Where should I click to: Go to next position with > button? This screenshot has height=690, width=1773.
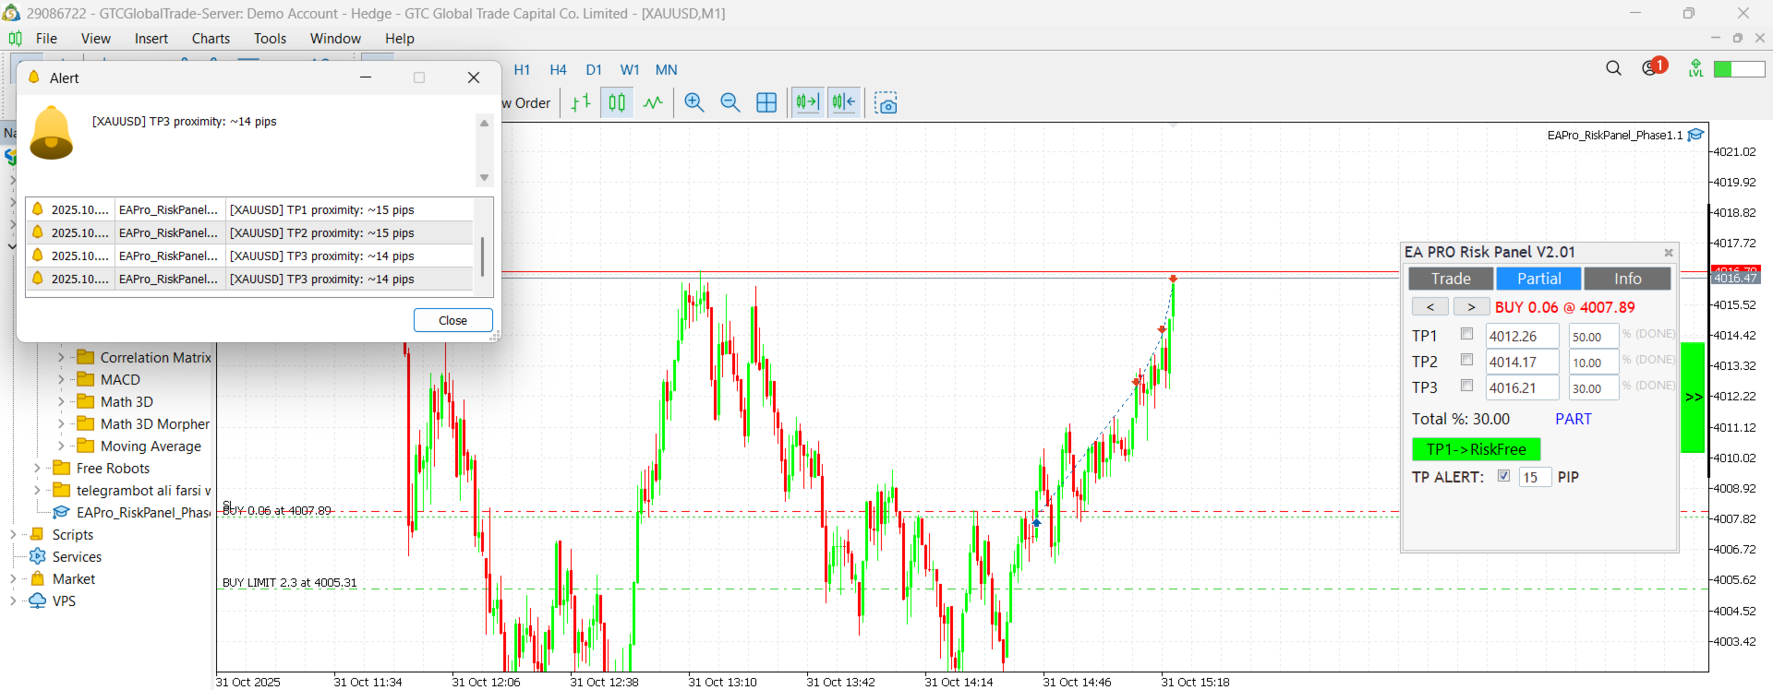pyautogui.click(x=1471, y=307)
